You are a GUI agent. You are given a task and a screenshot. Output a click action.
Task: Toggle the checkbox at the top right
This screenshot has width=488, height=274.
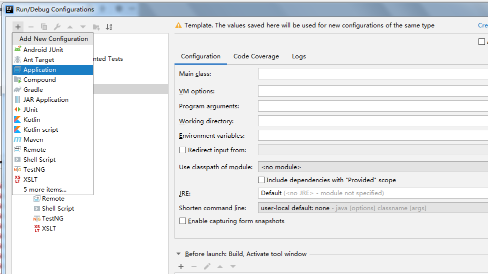[x=481, y=41]
